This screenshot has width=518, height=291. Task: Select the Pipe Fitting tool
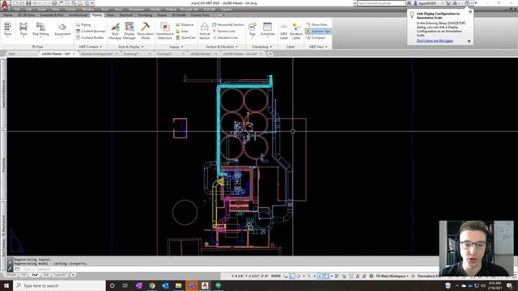[x=40, y=30]
